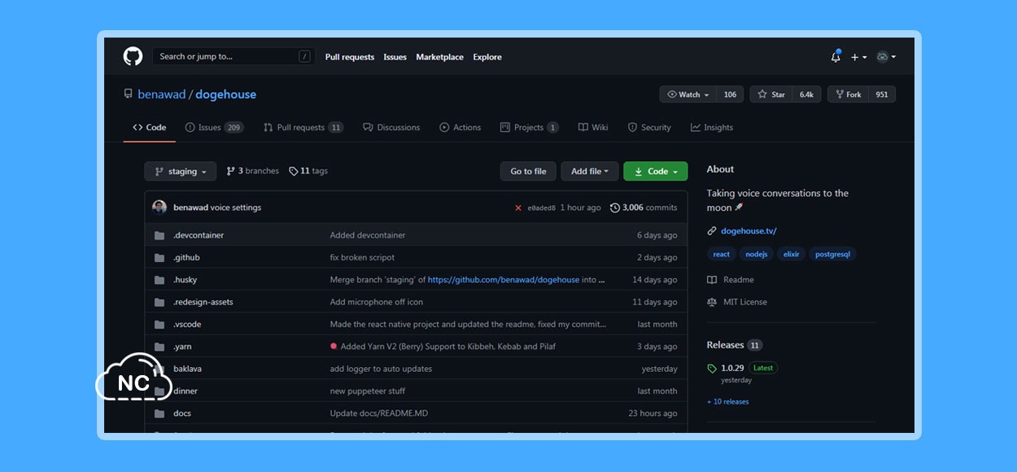The height and width of the screenshot is (472, 1017).
Task: Open the Security tab
Action: pyautogui.click(x=649, y=128)
